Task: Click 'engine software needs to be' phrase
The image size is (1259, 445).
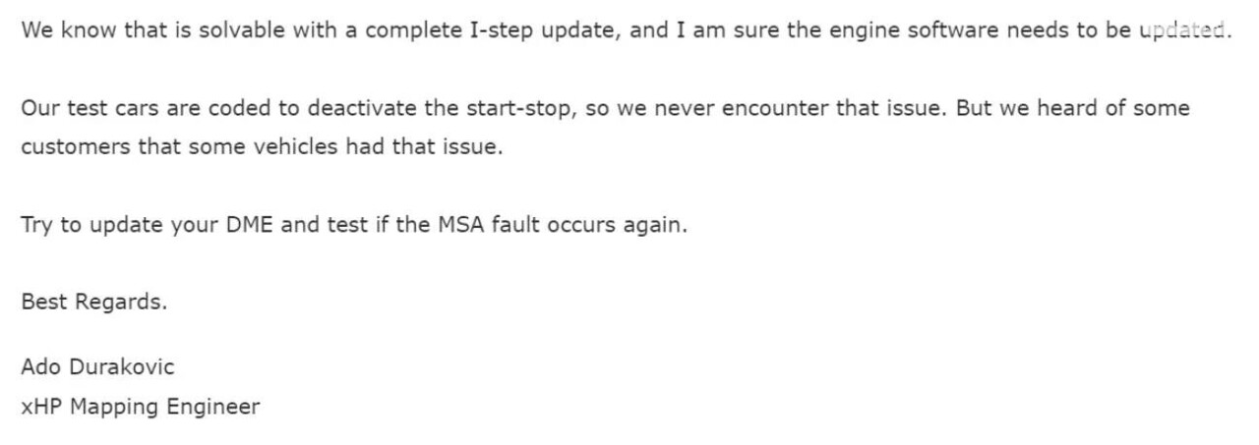Action: tap(977, 29)
